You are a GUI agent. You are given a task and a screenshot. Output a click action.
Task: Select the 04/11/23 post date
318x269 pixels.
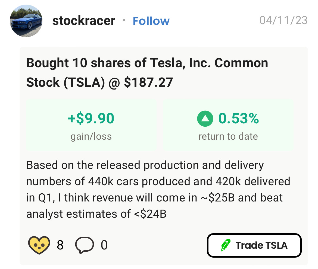coord(283,20)
